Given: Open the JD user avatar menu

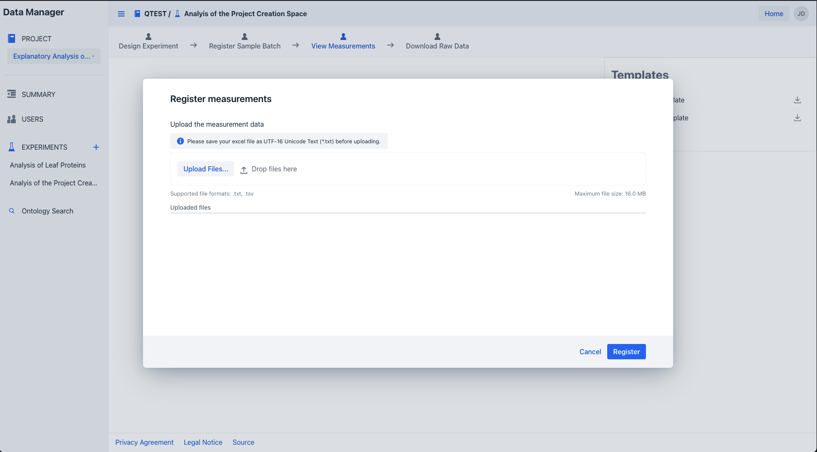Looking at the screenshot, I should 801,14.
